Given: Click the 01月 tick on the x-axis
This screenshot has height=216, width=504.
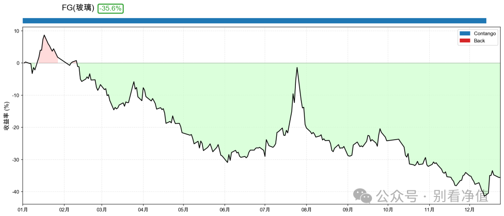Looking at the screenshot, I should coord(23,210).
